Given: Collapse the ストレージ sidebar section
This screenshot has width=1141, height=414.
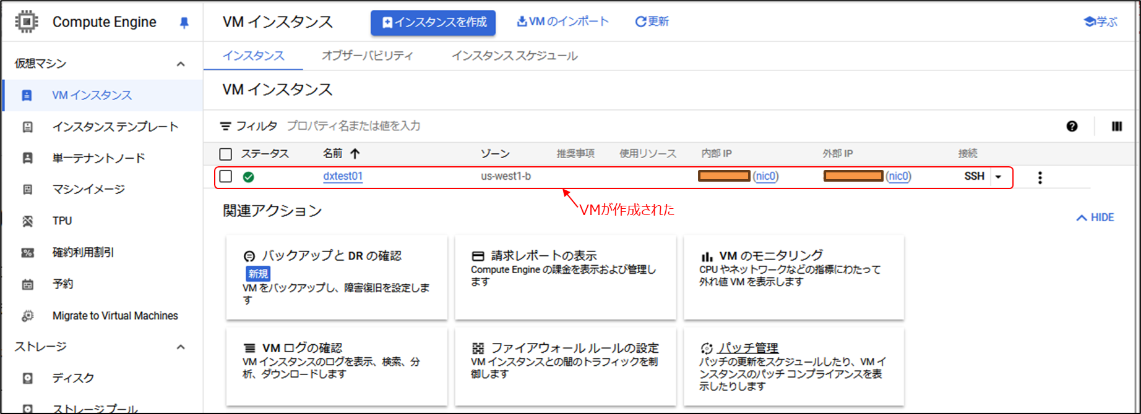Looking at the screenshot, I should pyautogui.click(x=181, y=347).
